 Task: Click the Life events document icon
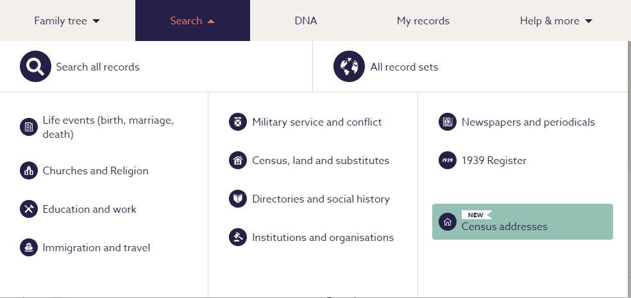(29, 127)
